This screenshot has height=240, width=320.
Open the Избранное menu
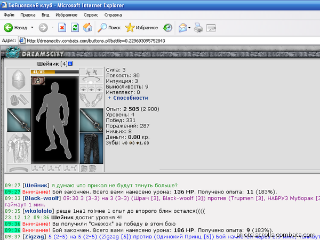click(x=66, y=15)
